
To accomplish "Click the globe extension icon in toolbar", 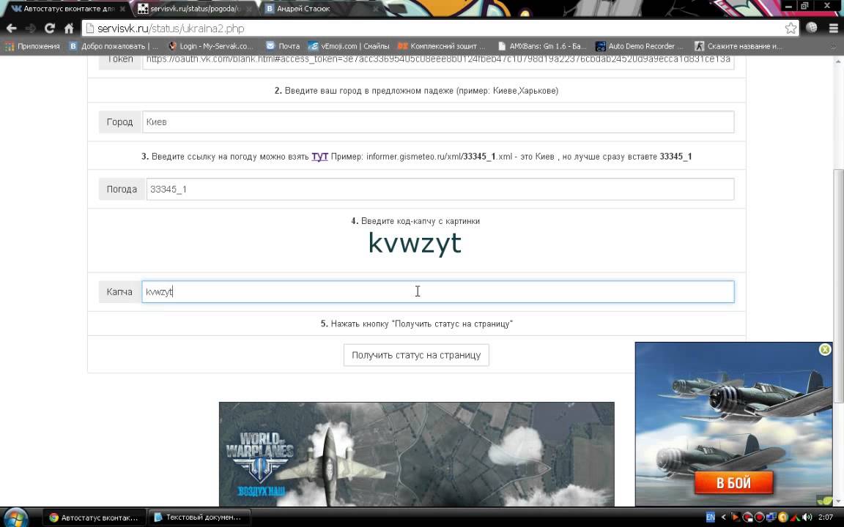I will point(812,28).
